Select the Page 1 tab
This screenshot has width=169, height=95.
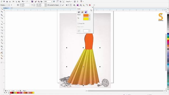[x=25, y=91]
